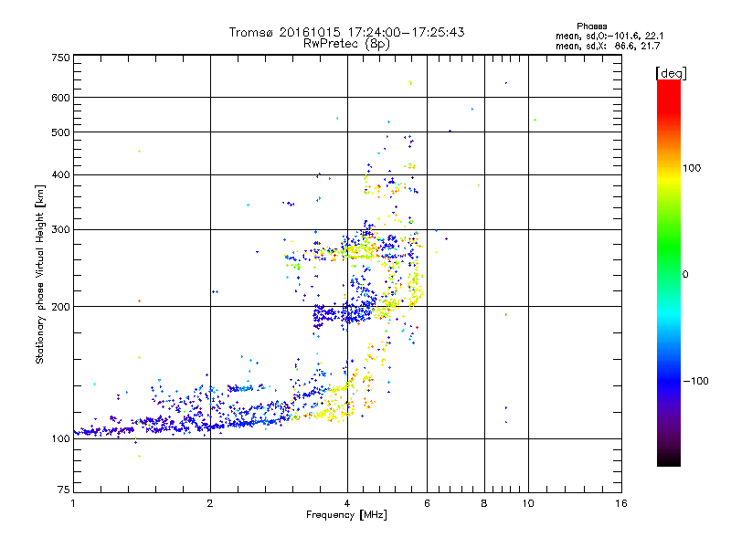
Task: Click the '[deg]' colorbar unit label
Action: [671, 73]
